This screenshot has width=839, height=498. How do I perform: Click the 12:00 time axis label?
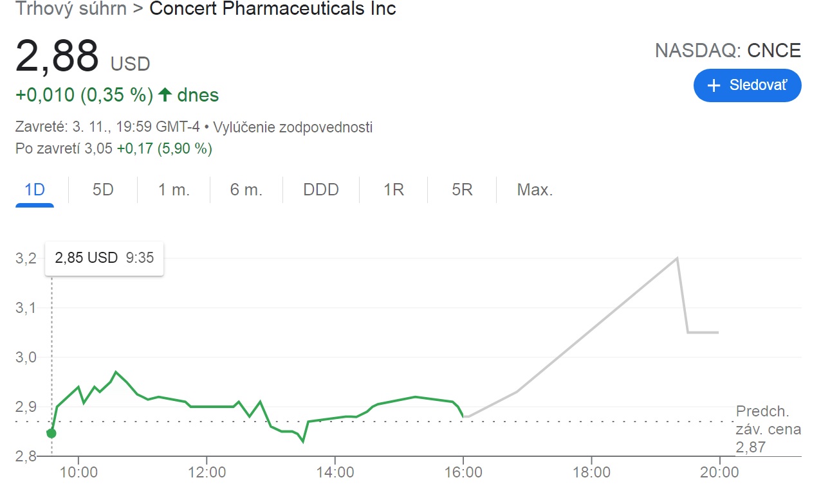pyautogui.click(x=207, y=473)
